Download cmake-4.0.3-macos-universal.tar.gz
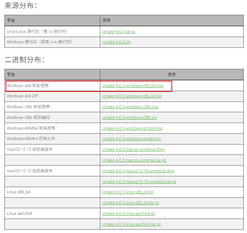The image size is (247, 233). (134, 160)
